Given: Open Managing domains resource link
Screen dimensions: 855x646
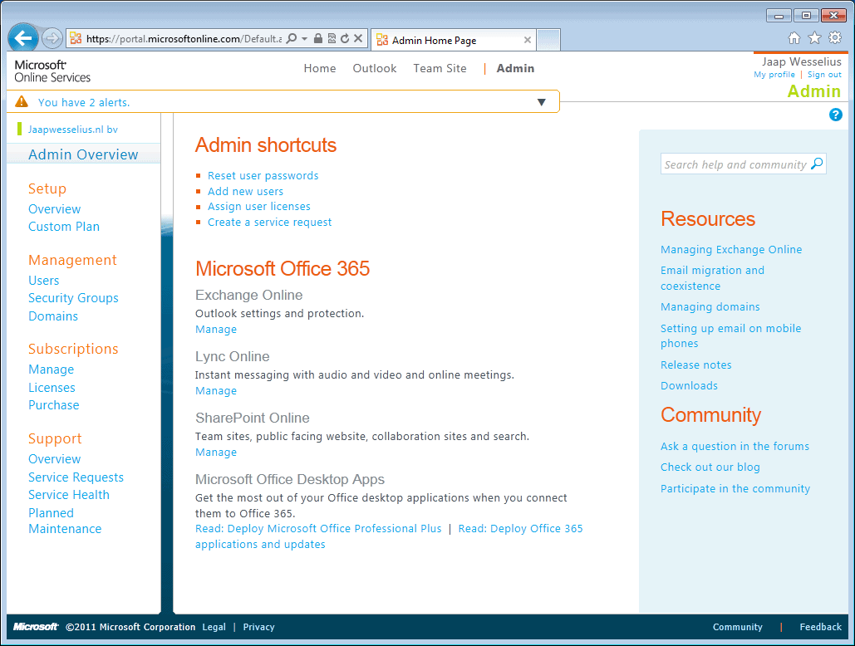Looking at the screenshot, I should pyautogui.click(x=710, y=307).
